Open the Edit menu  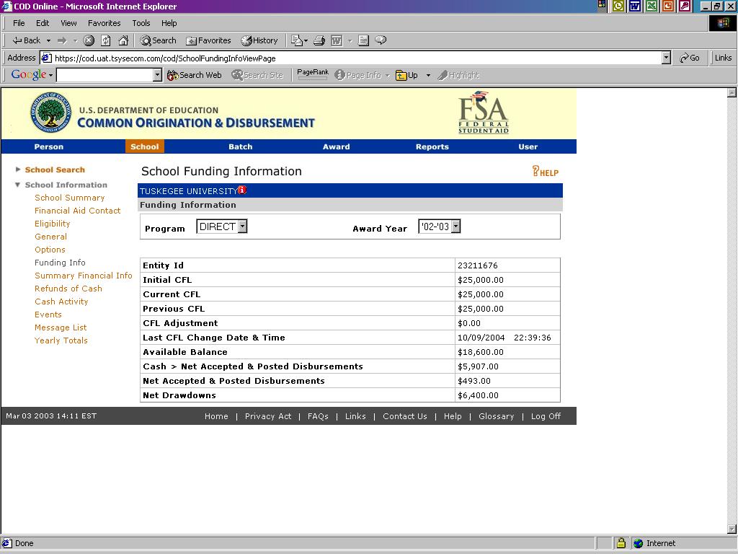point(43,23)
